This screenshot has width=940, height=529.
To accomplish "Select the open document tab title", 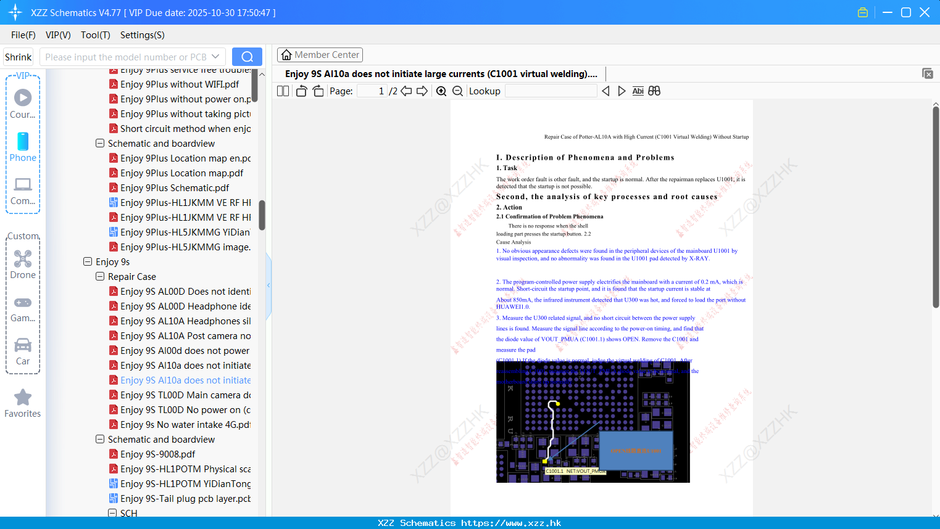I will 441,74.
